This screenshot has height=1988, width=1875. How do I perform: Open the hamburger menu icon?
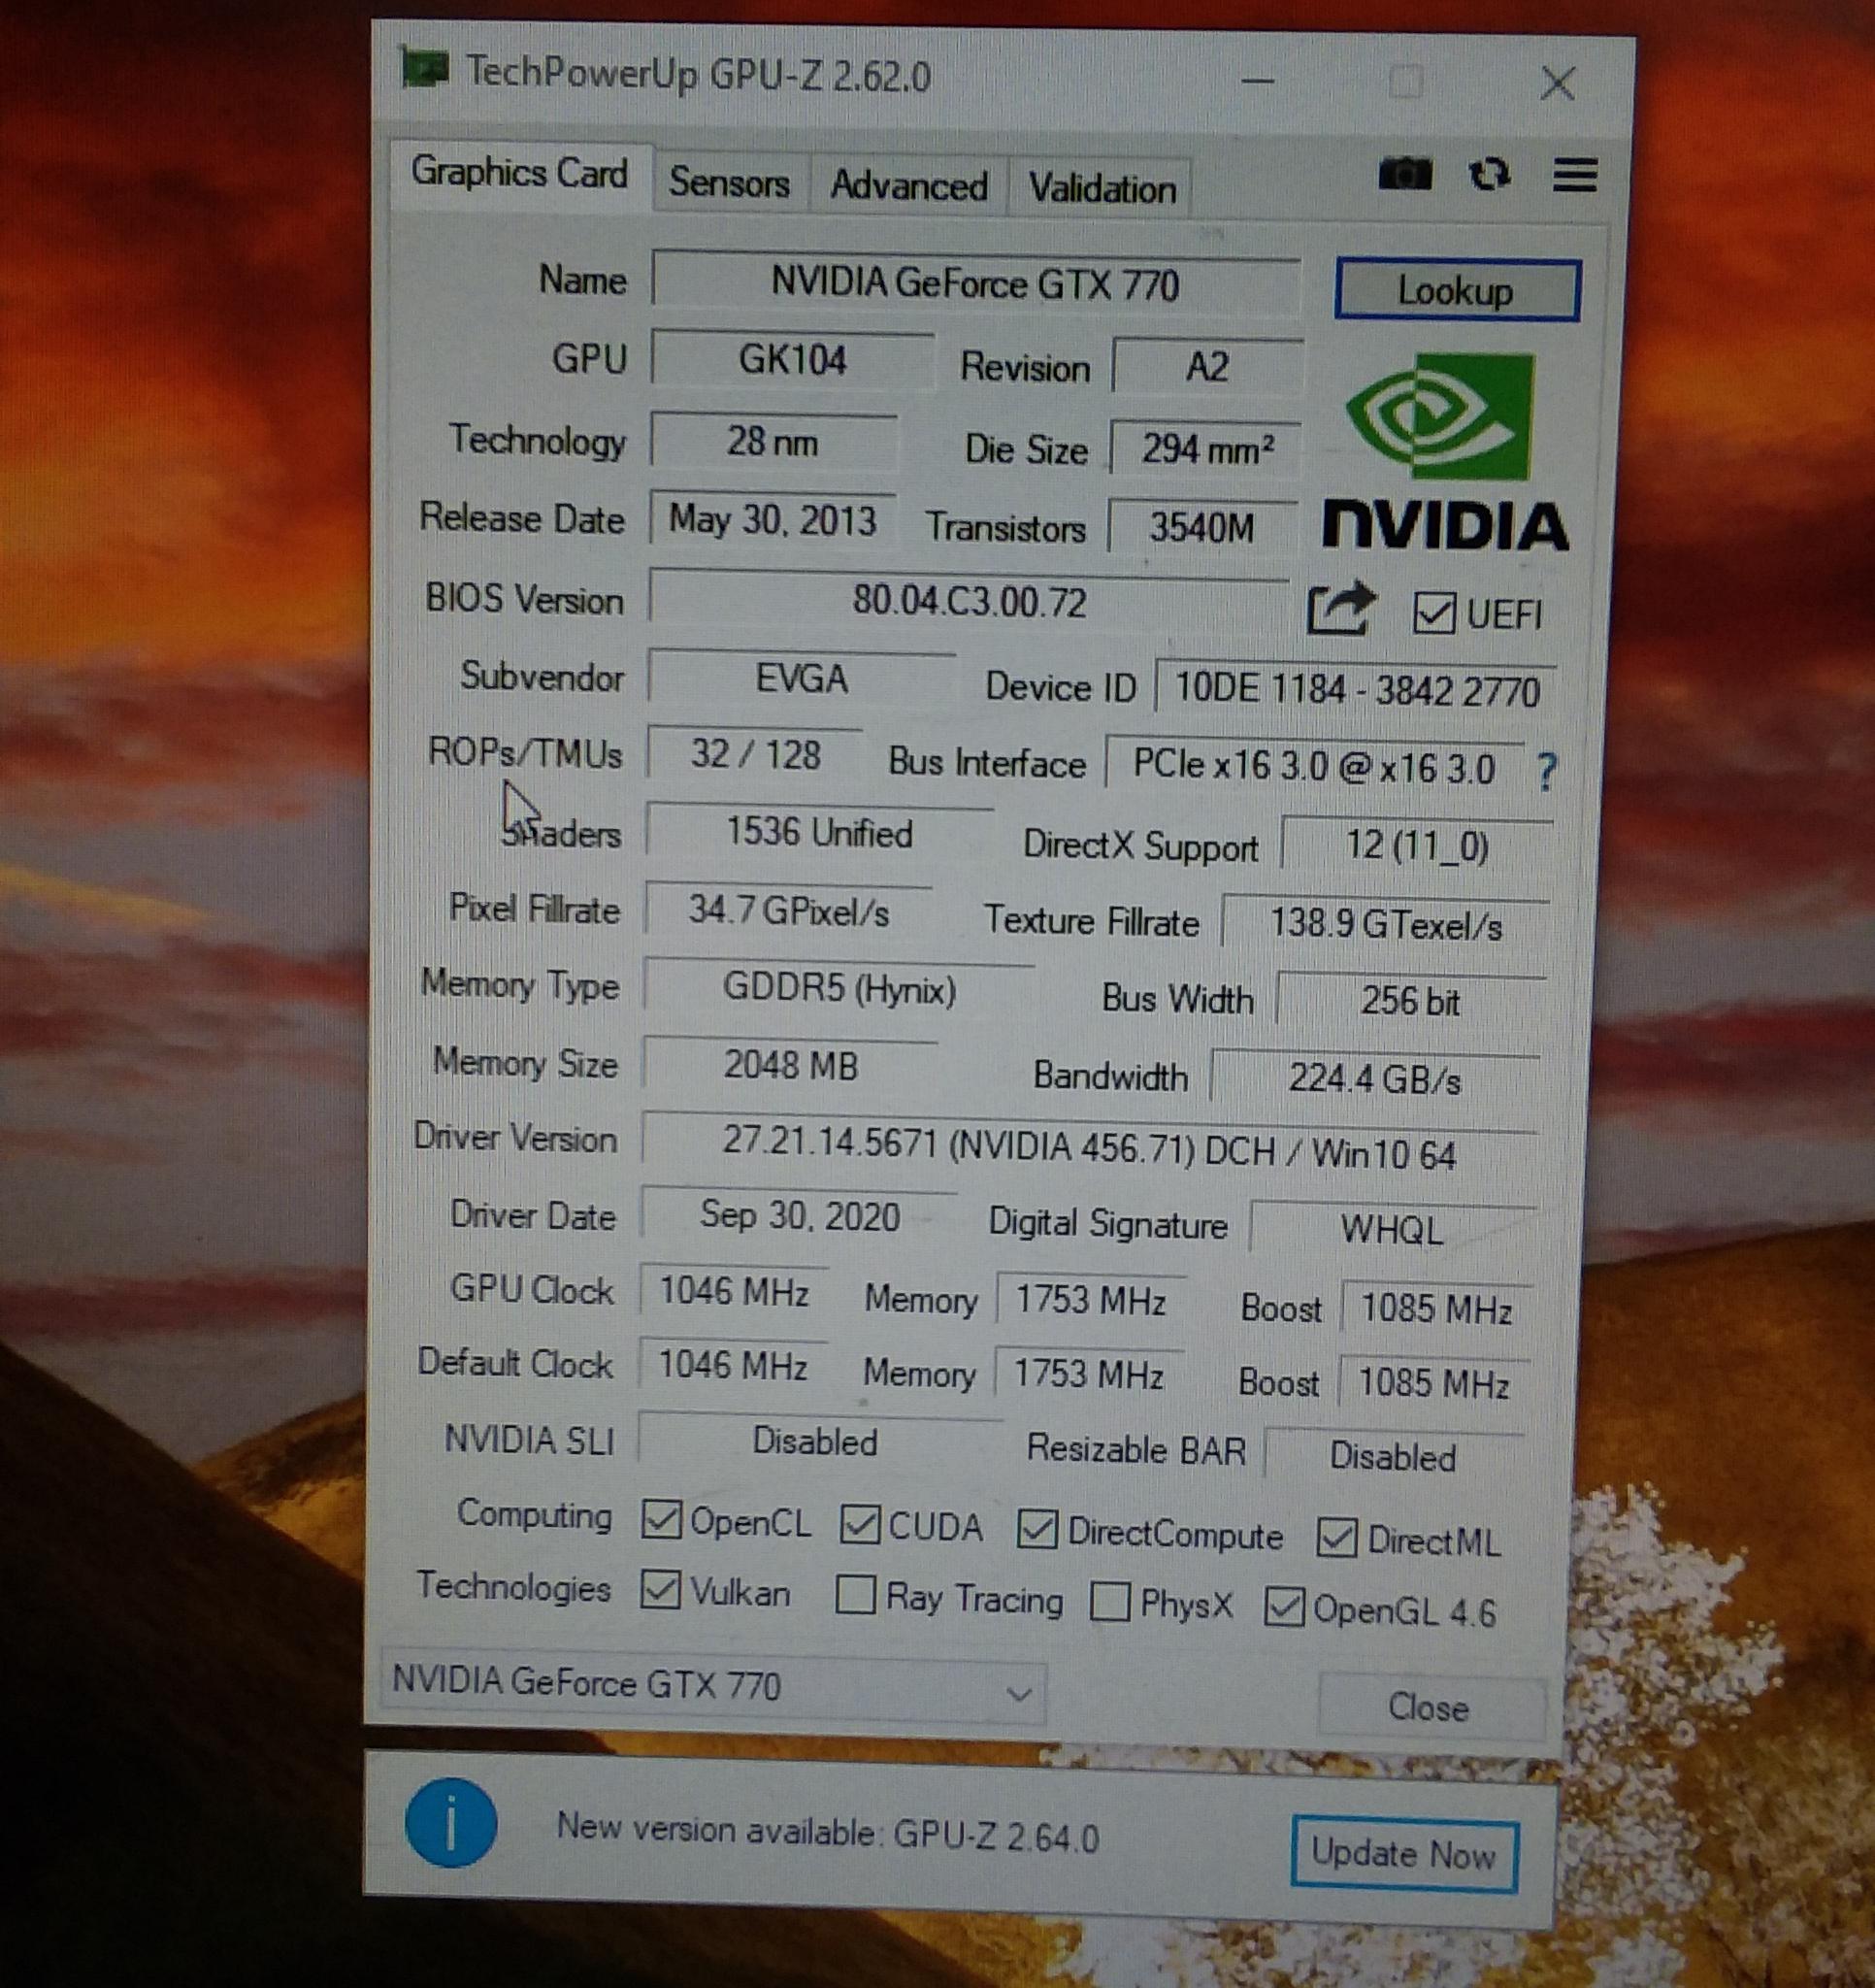[x=1574, y=175]
